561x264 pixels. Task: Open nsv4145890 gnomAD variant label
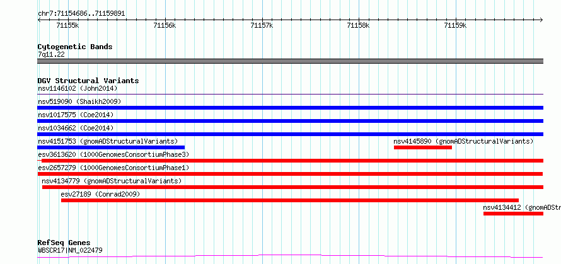(x=463, y=141)
